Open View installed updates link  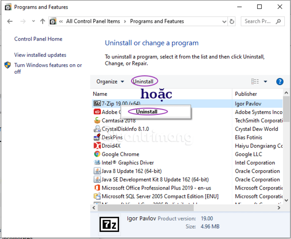coord(40,55)
